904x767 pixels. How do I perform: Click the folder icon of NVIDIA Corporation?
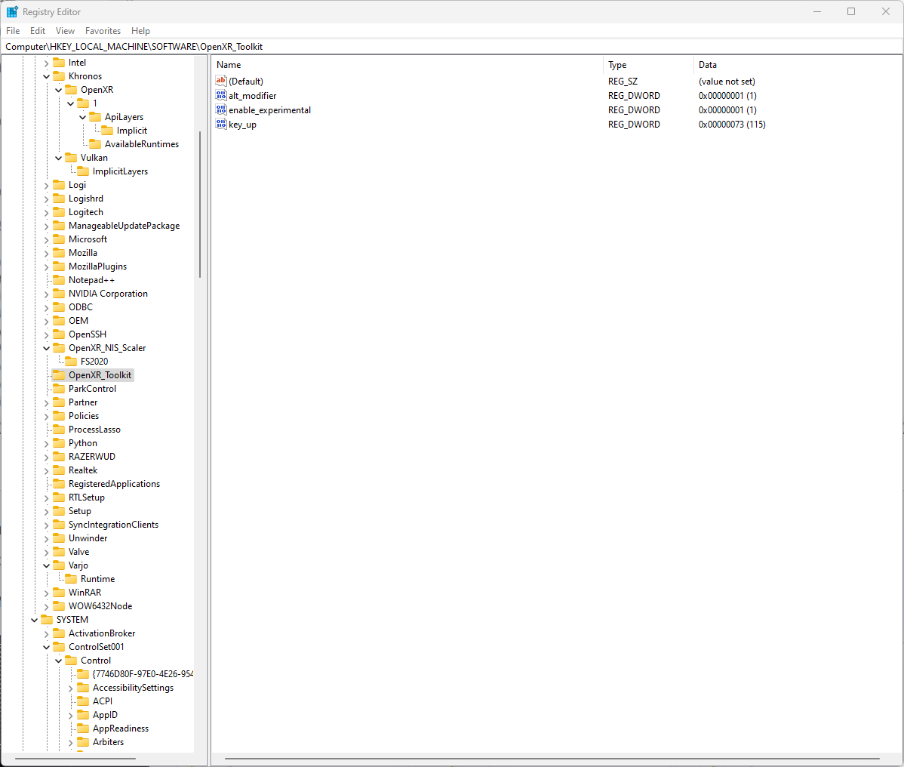tap(59, 294)
